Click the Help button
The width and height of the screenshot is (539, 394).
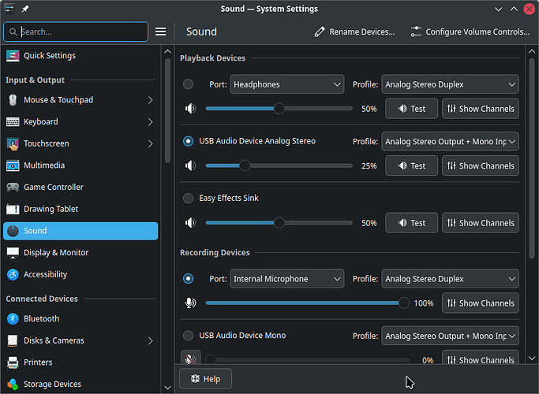pyautogui.click(x=205, y=379)
